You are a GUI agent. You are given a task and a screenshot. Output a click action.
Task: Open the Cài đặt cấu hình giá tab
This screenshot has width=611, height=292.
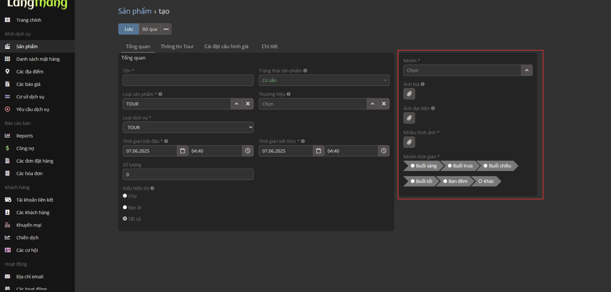pyautogui.click(x=226, y=47)
